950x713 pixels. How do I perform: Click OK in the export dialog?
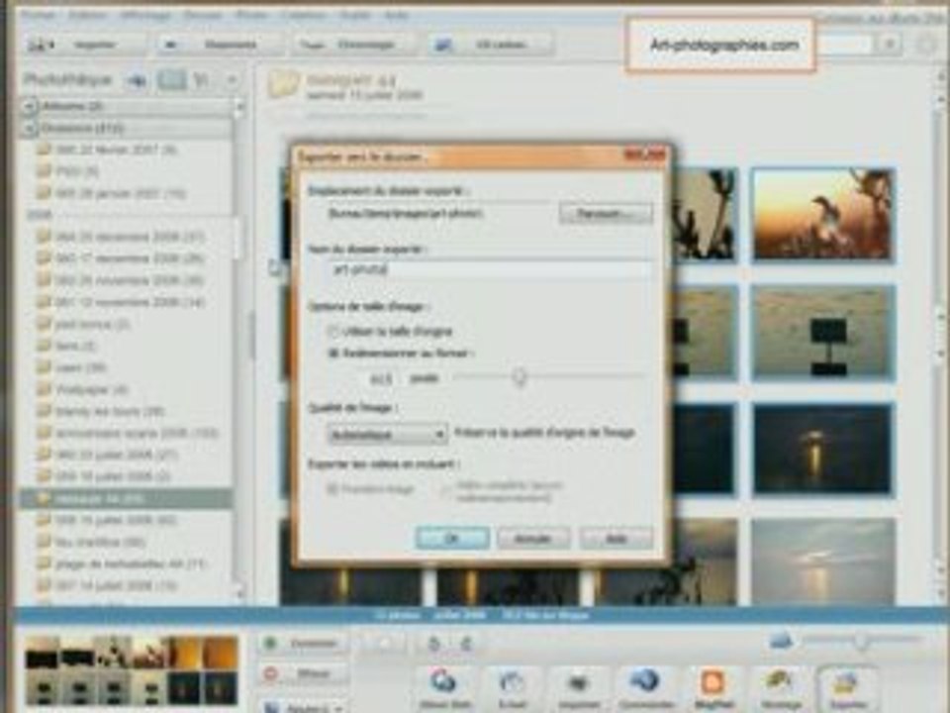452,538
